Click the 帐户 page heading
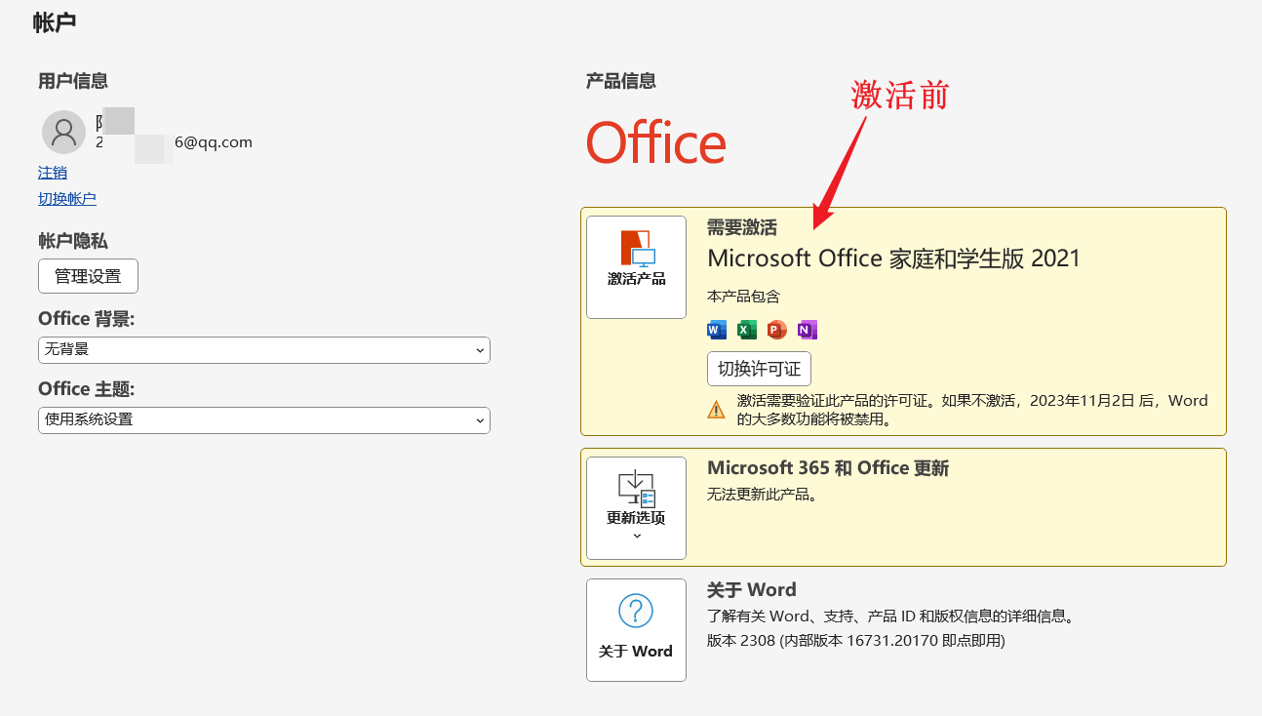The height and width of the screenshot is (716, 1262). point(55,22)
